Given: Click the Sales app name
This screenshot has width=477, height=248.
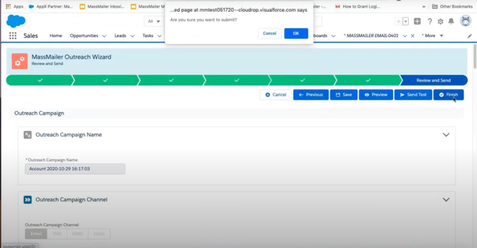Looking at the screenshot, I should click(x=31, y=35).
